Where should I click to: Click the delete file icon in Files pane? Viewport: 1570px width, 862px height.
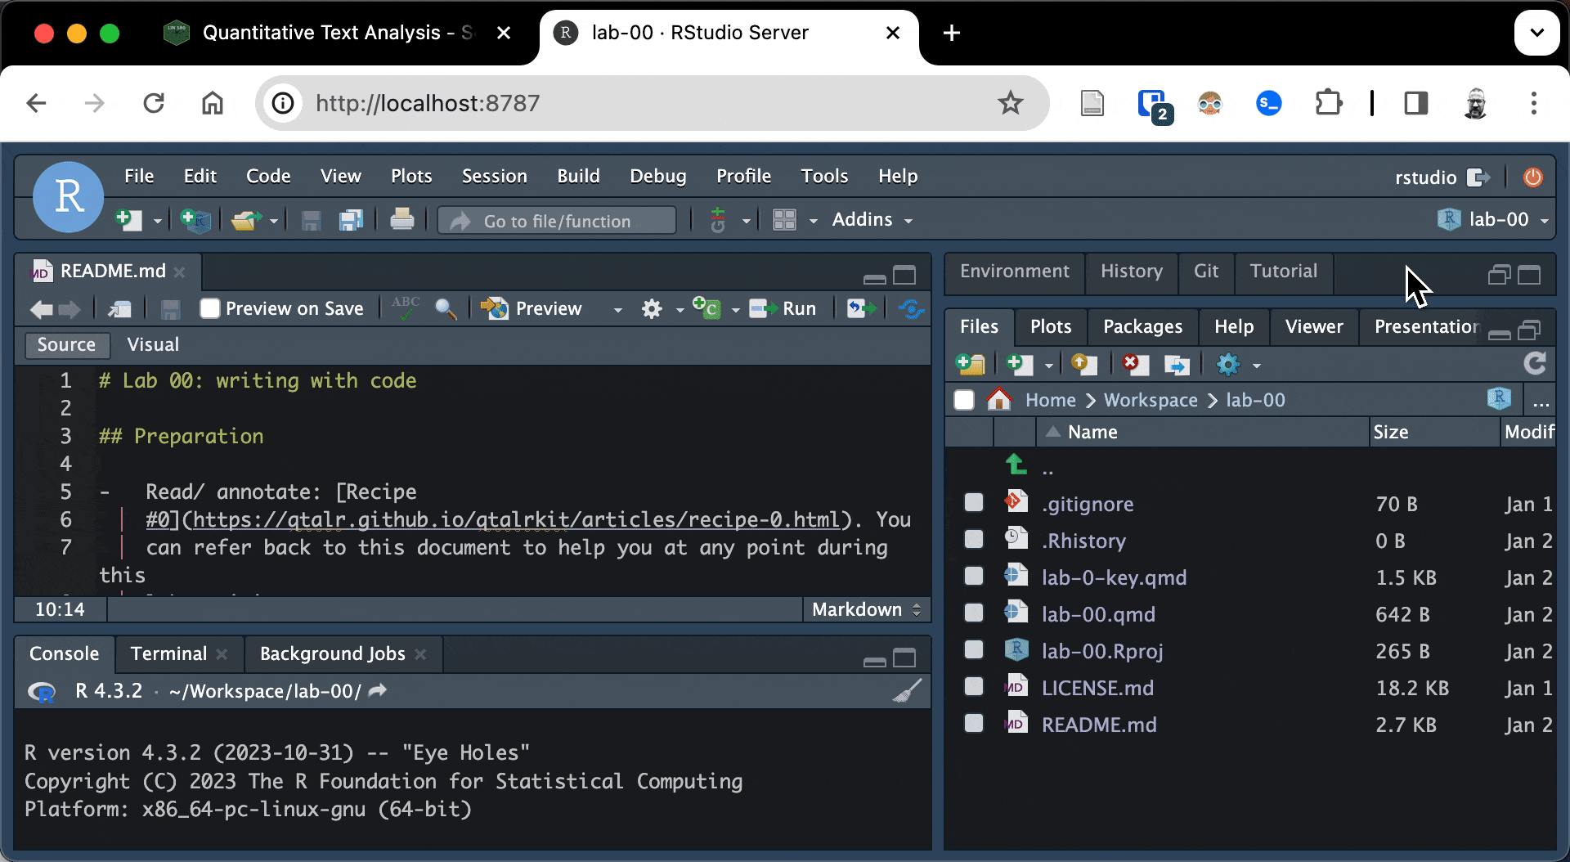(1134, 364)
